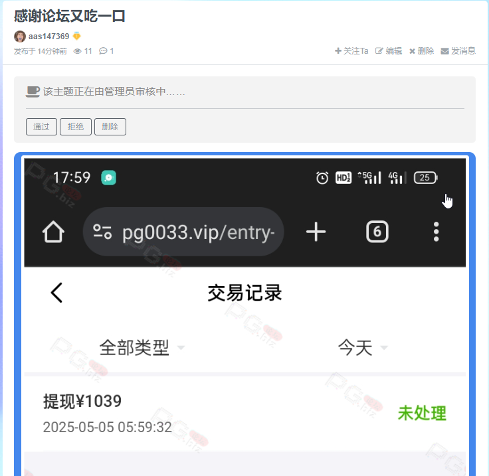Click the gold diamond badge beside username
Viewport: 489px width, 476px height.
pyautogui.click(x=76, y=36)
